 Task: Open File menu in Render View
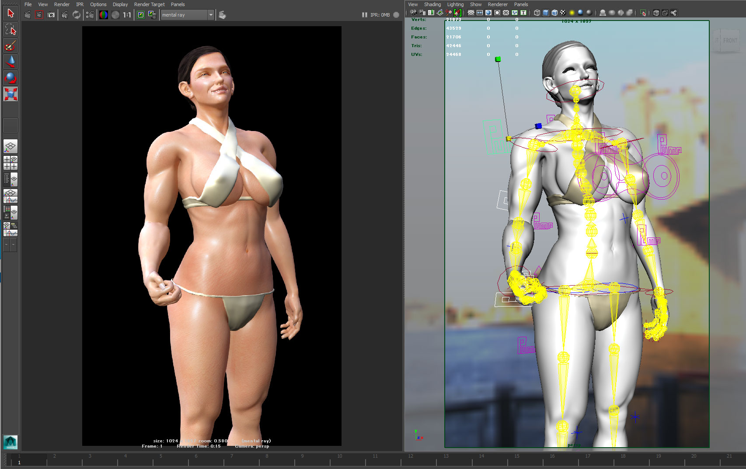(x=28, y=4)
